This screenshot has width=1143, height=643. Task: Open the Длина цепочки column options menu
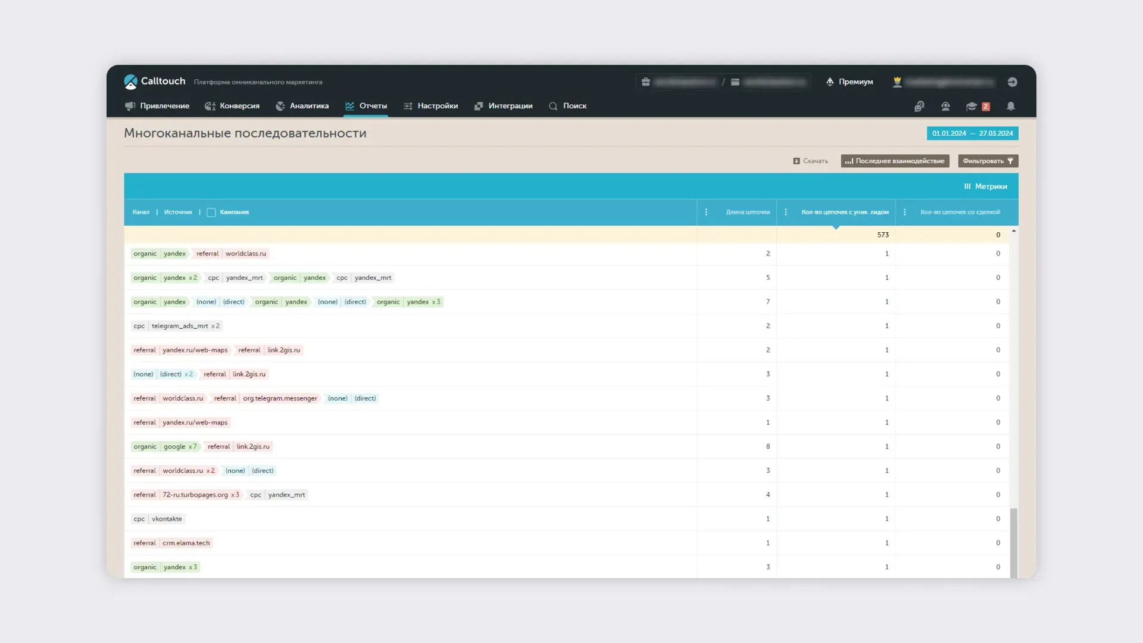tap(706, 213)
